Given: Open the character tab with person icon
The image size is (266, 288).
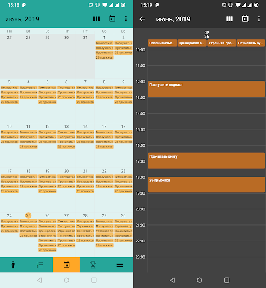Looking at the screenshot, I should tap(13, 264).
